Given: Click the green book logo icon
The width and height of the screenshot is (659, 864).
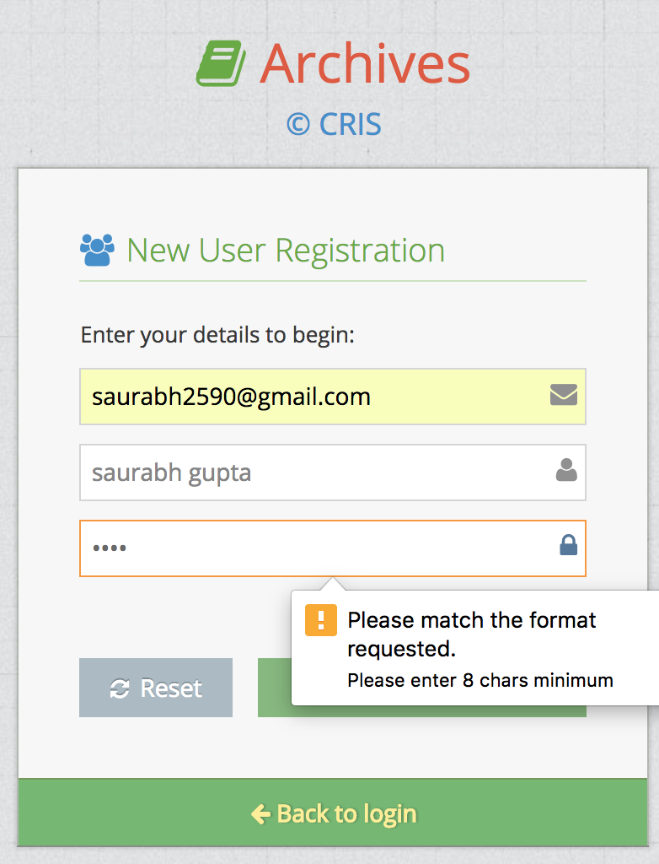Looking at the screenshot, I should tap(222, 63).
